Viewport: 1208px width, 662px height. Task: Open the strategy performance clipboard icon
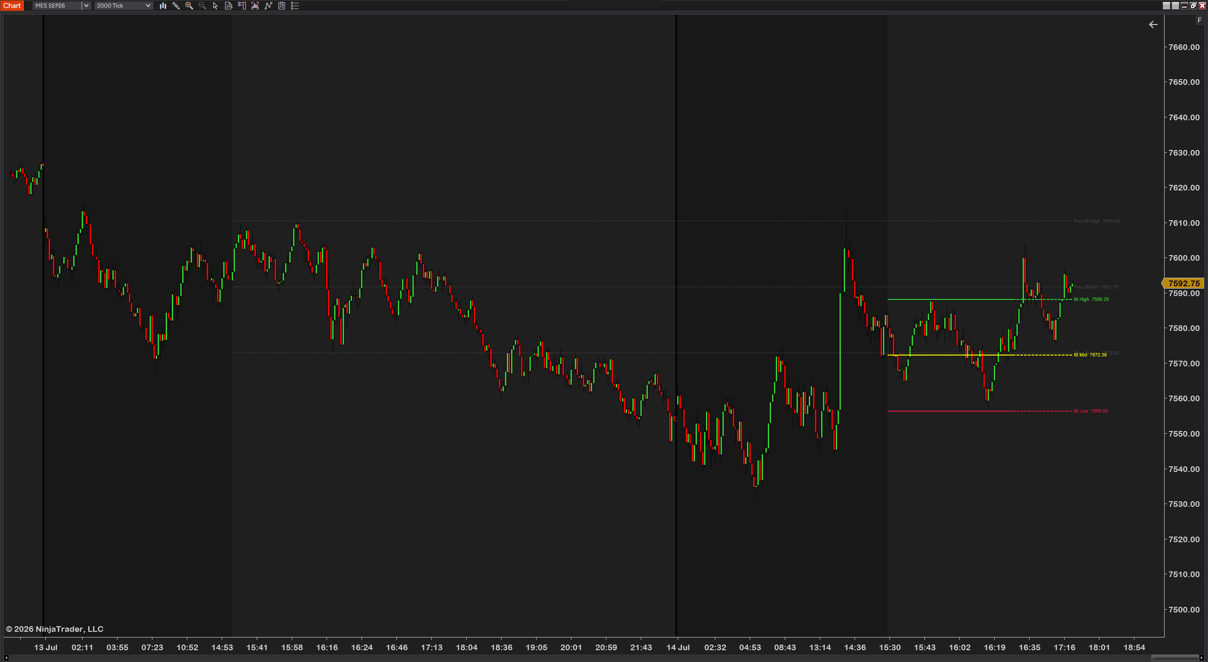click(282, 6)
